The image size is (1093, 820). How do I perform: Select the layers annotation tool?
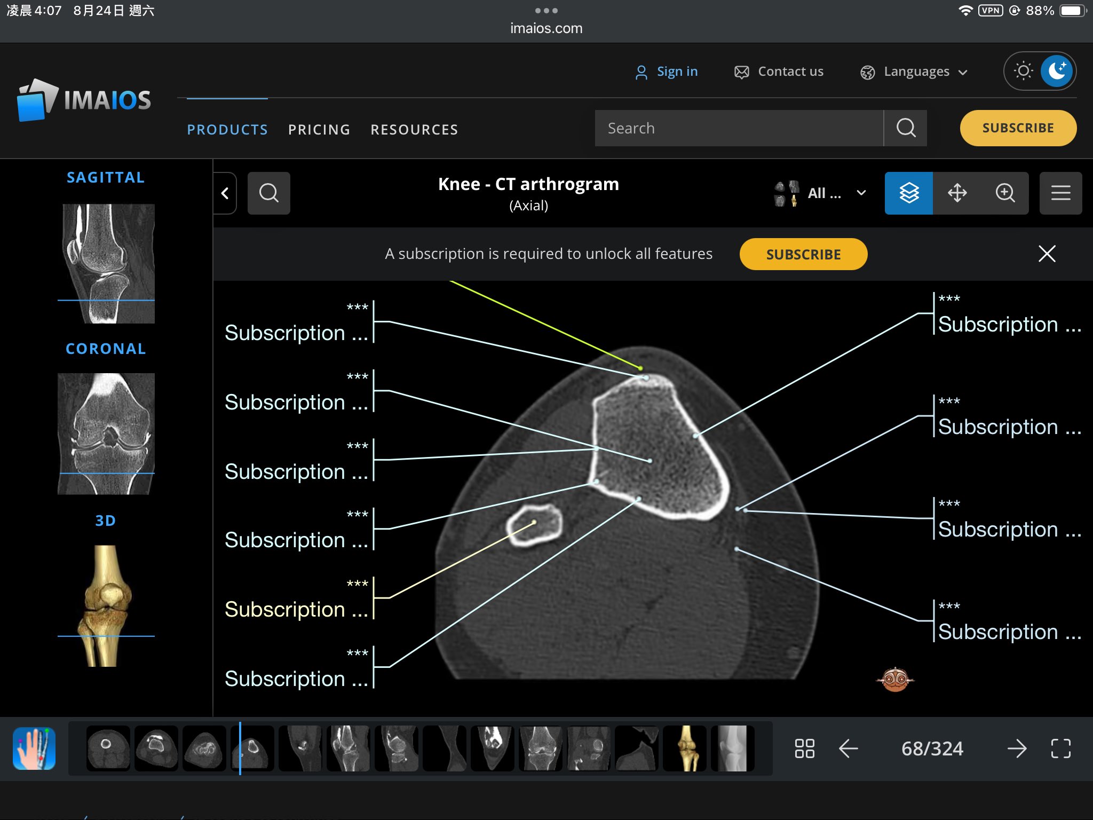[908, 193]
